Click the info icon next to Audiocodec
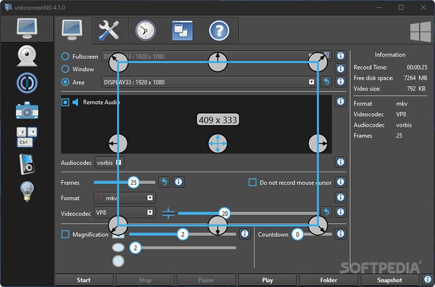This screenshot has width=435, height=287. pyautogui.click(x=341, y=162)
